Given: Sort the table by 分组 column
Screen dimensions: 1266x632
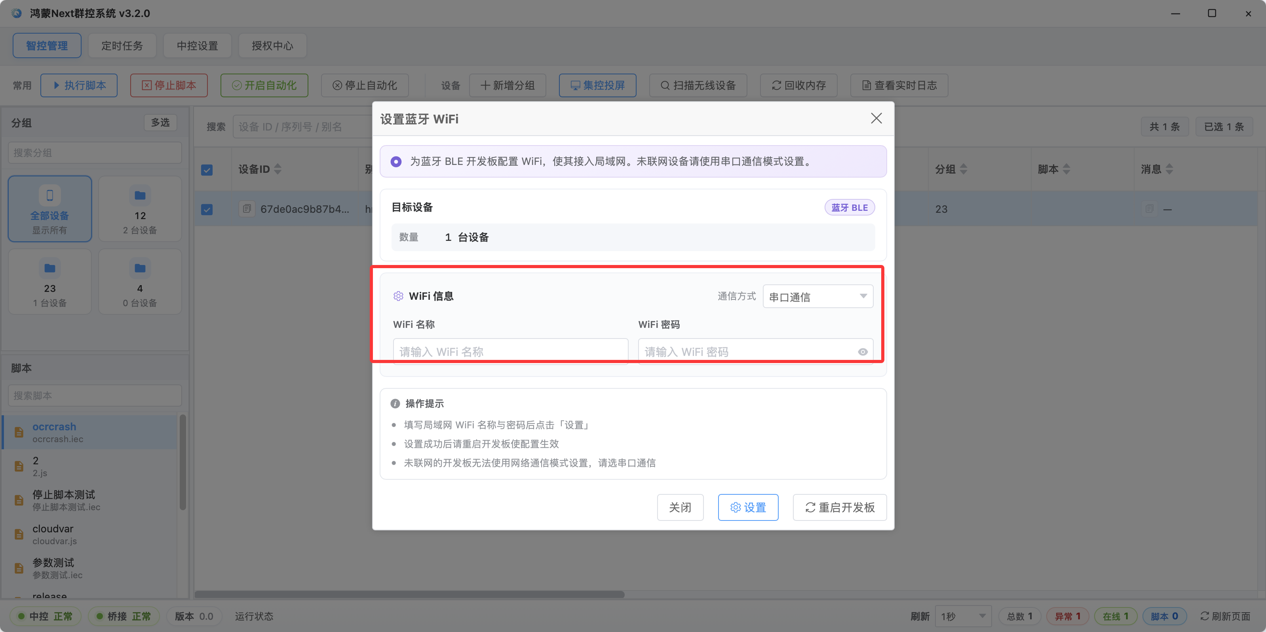Looking at the screenshot, I should [963, 169].
